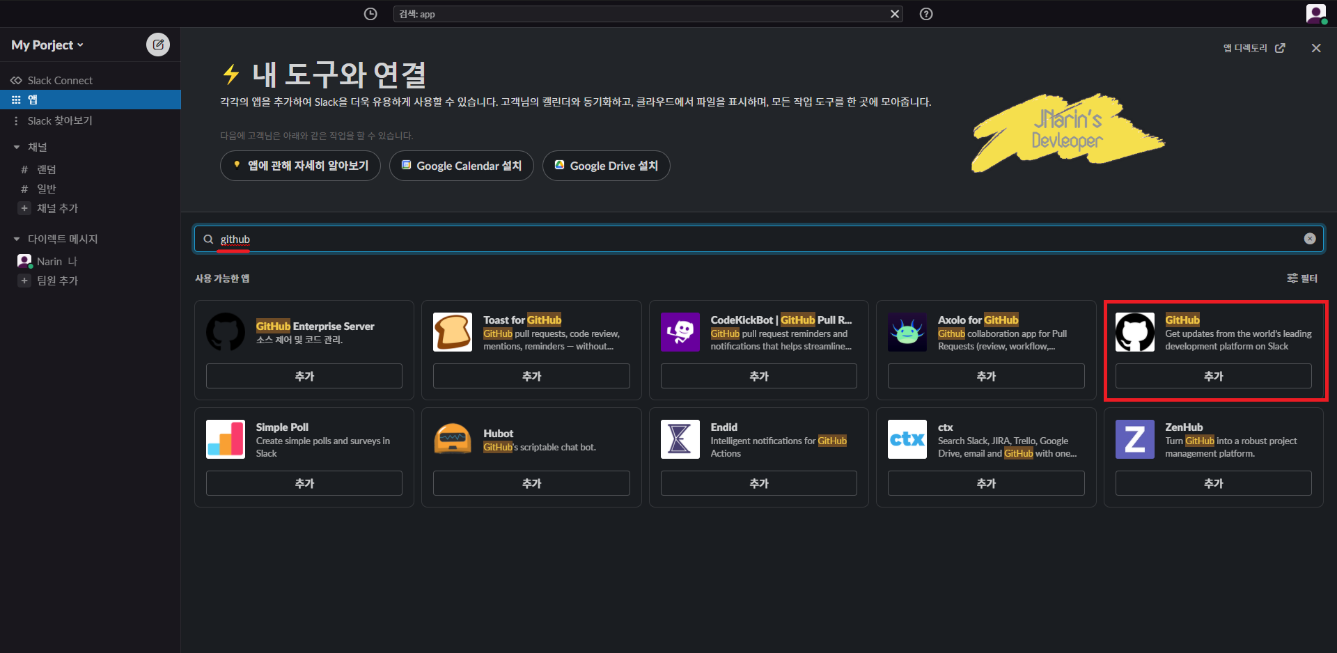Open the history clock icon

pyautogui.click(x=370, y=14)
